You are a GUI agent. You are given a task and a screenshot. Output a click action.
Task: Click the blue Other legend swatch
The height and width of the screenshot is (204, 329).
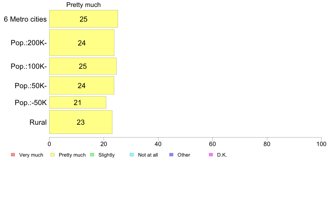point(171,155)
